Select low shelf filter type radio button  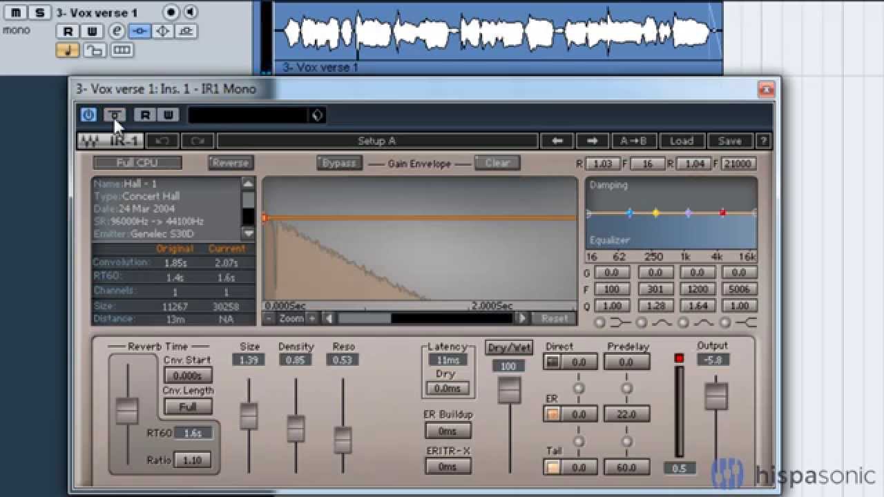599,322
